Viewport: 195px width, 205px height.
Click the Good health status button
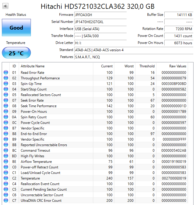(16, 28)
